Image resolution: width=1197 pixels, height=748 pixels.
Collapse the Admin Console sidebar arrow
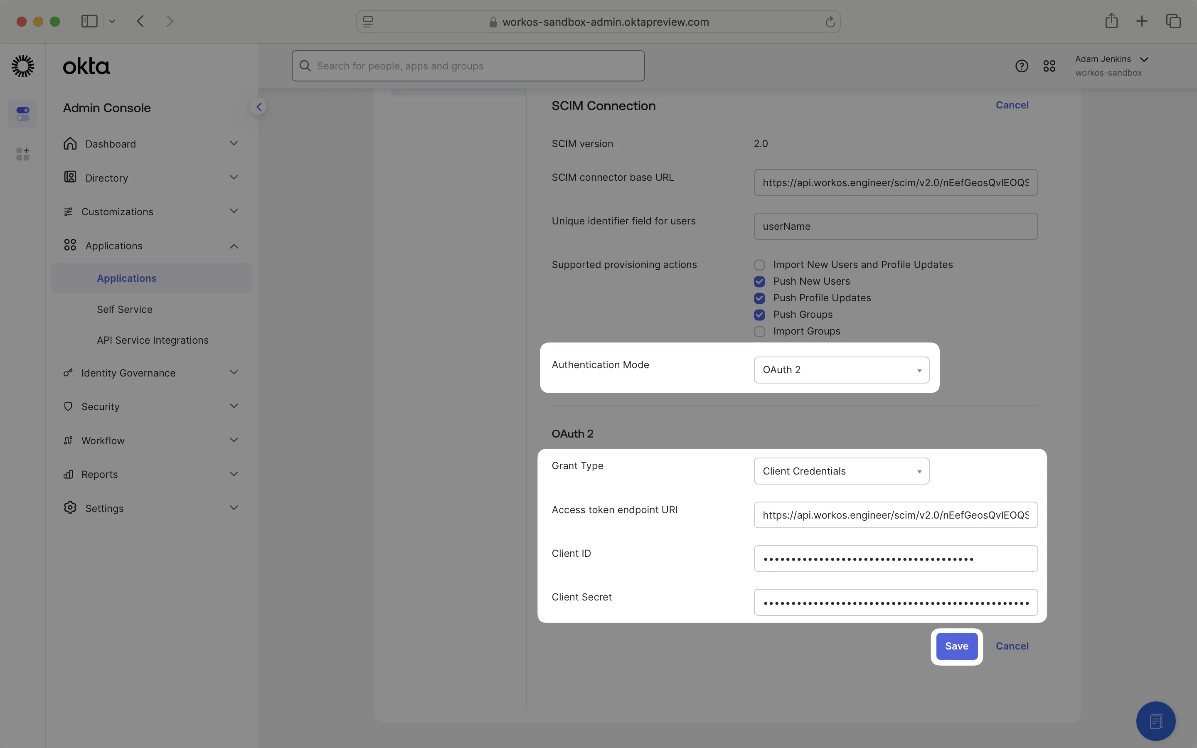click(259, 107)
